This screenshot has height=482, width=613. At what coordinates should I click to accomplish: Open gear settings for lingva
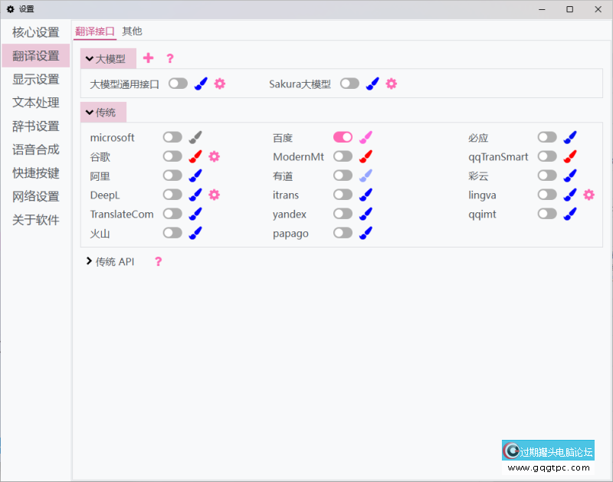tap(588, 195)
